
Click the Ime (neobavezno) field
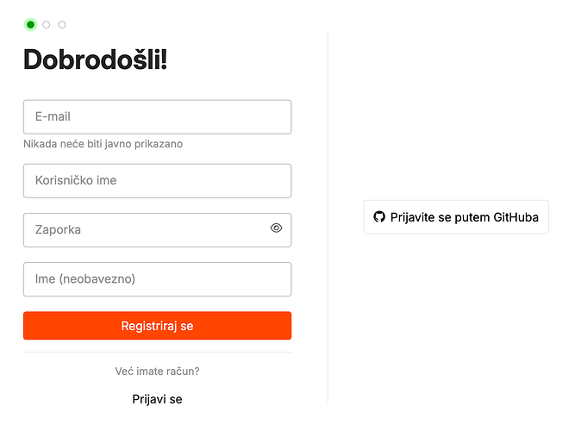pyautogui.click(x=157, y=279)
